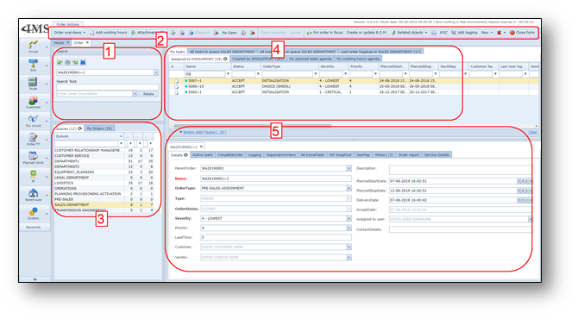Click the first green arrow icon in Search
Viewport: 578px width, 319px height.
coord(60,63)
